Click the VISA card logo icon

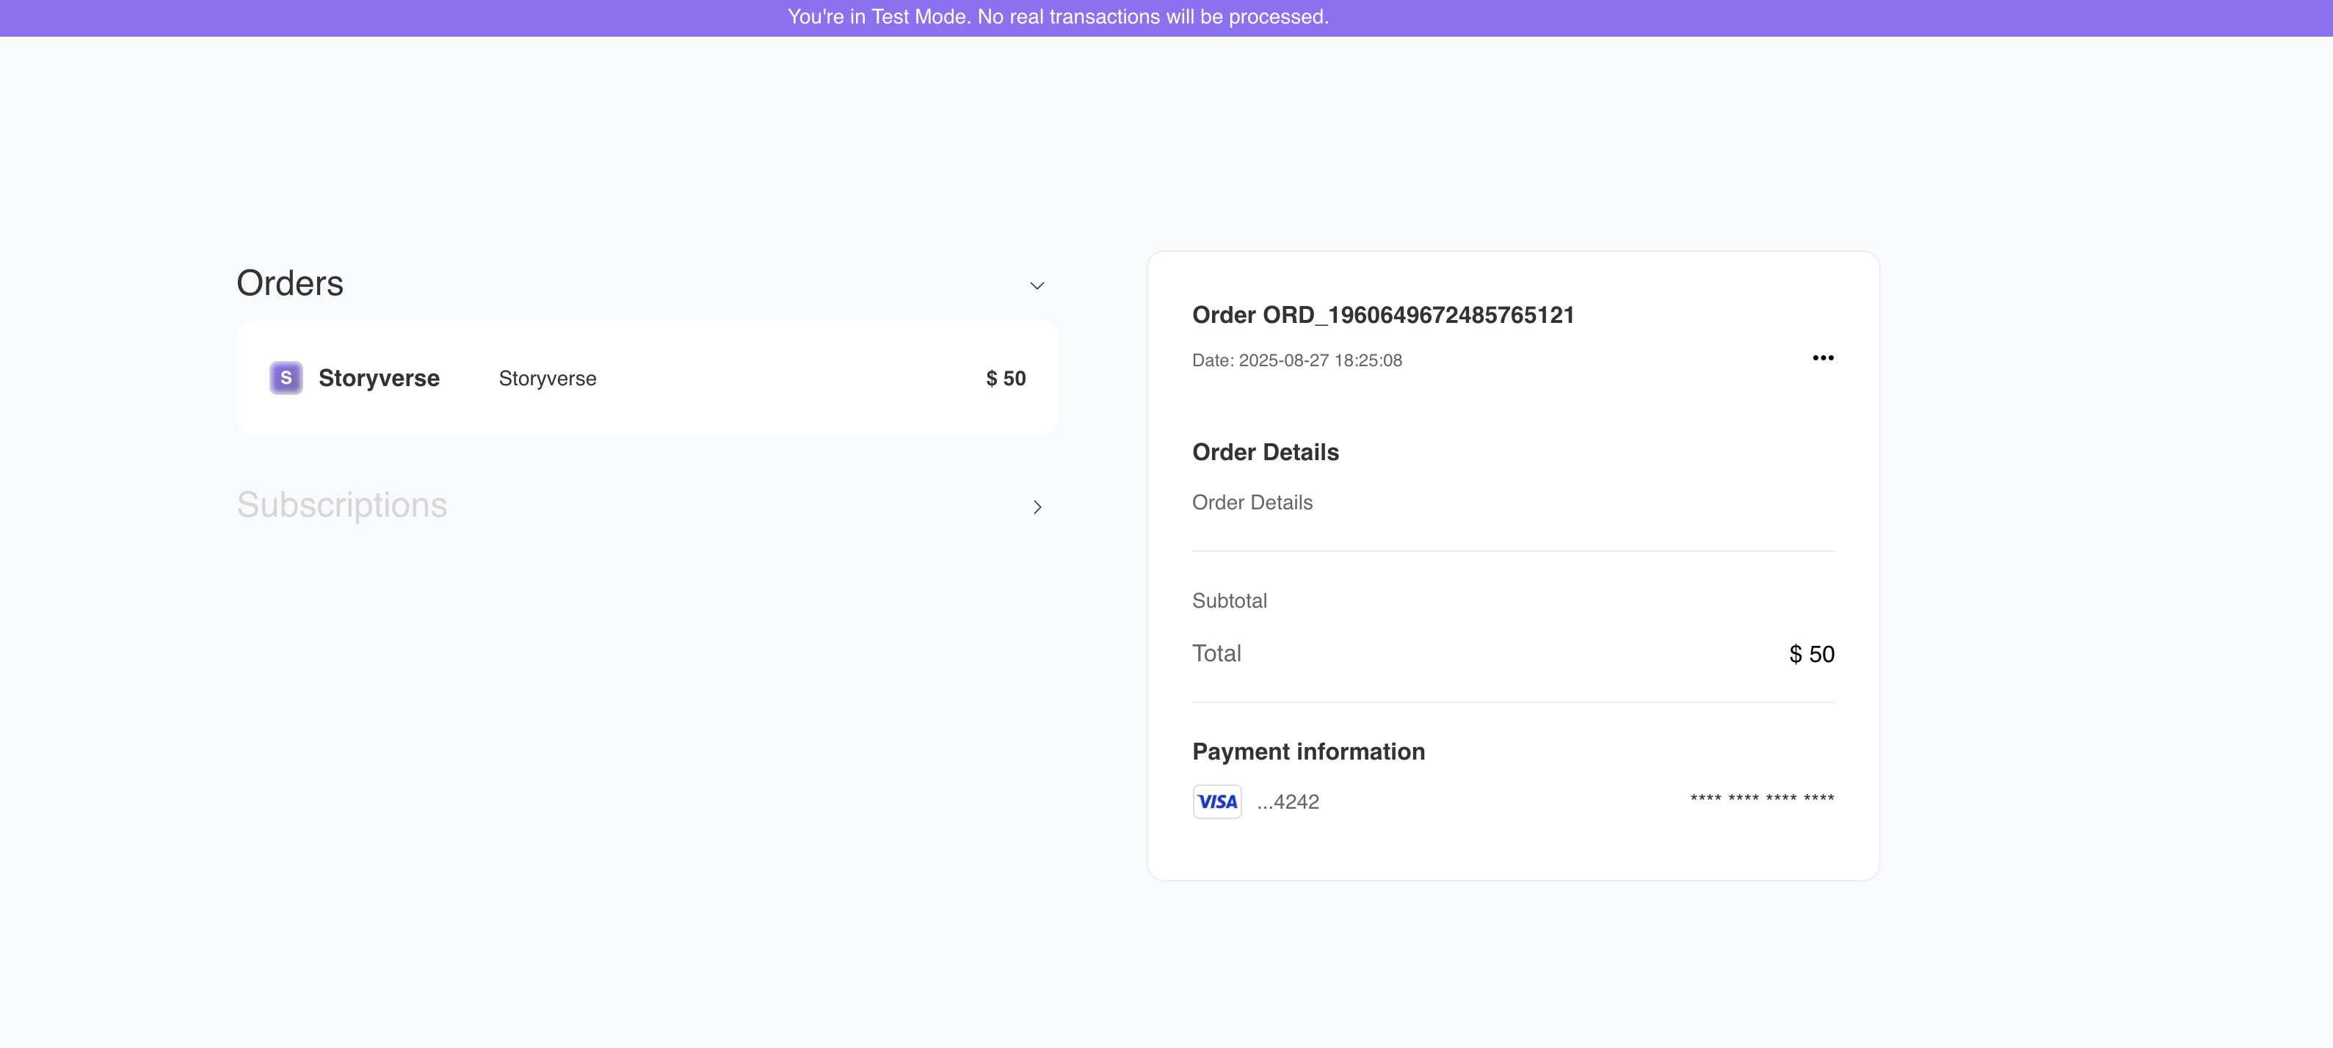click(1216, 801)
